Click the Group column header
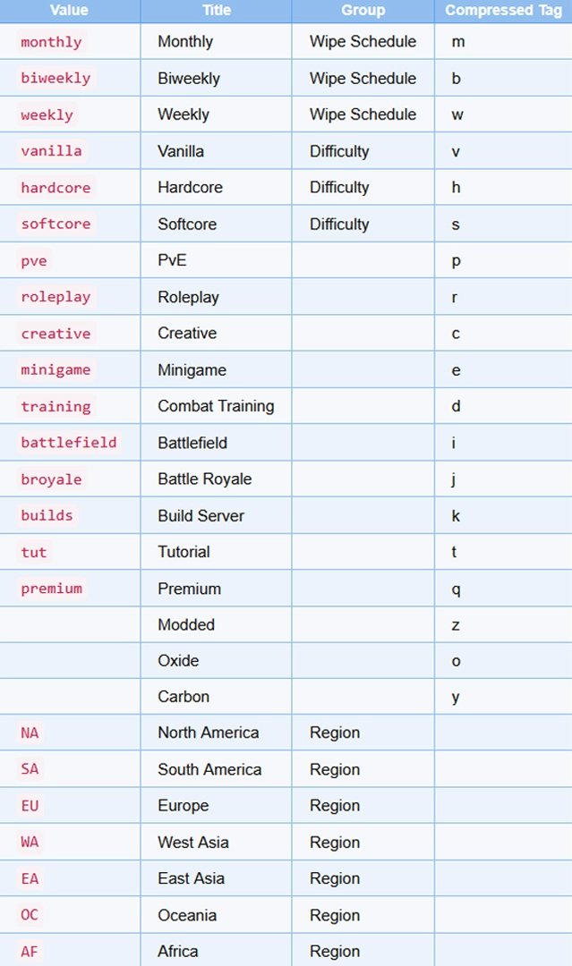 point(363,11)
